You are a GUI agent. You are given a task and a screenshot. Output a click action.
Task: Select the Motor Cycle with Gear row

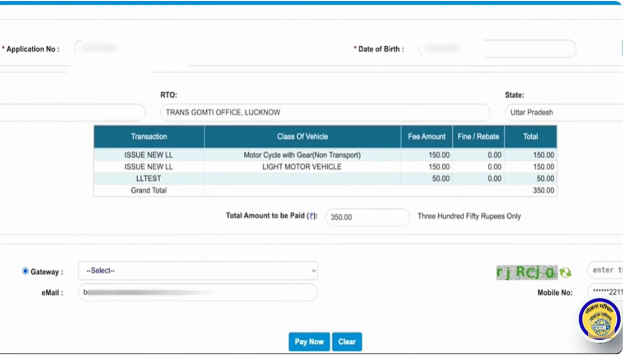pos(302,155)
